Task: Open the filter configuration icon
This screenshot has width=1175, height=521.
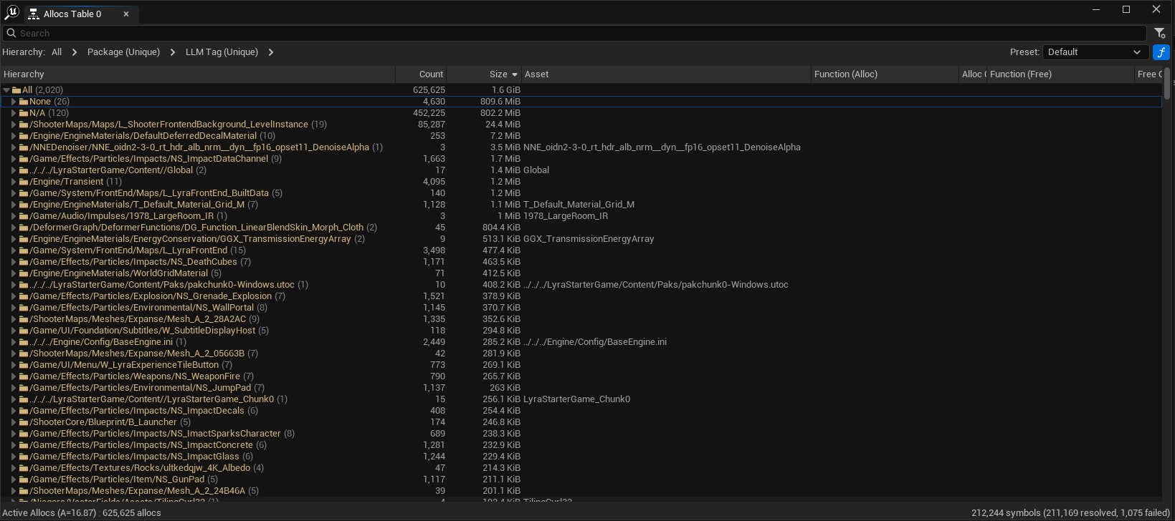Action: [x=1160, y=33]
